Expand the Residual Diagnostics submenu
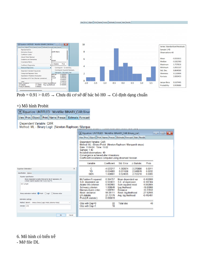The height and width of the screenshot is (274, 206). coord(35,68)
